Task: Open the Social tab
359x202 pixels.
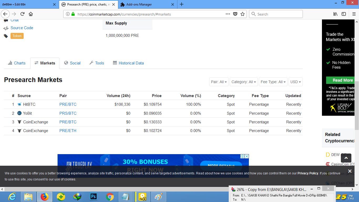Action: [x=72, y=63]
